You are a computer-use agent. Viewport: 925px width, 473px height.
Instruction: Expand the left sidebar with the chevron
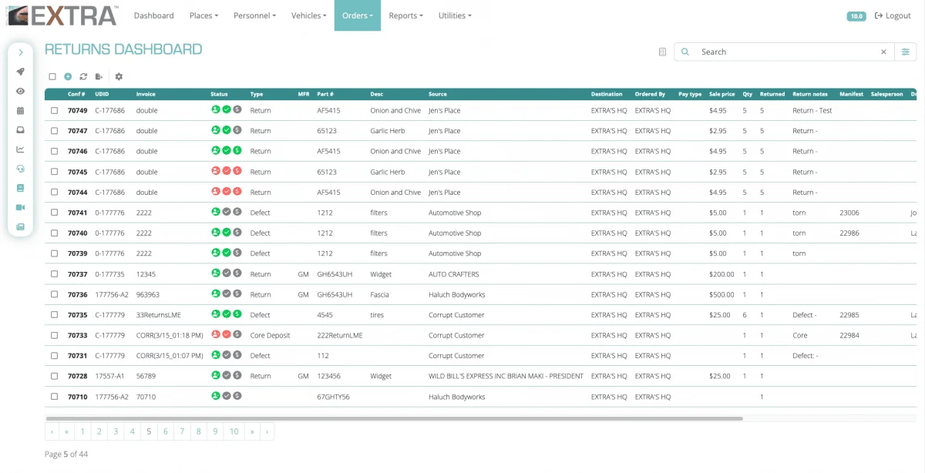[x=21, y=52]
